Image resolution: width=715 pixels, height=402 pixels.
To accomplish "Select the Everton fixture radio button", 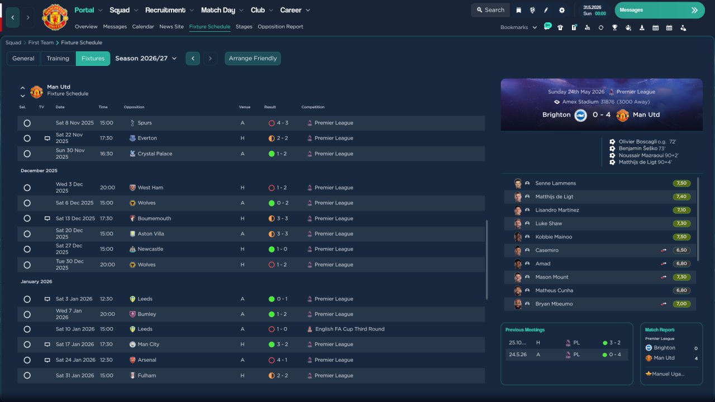I will tap(27, 138).
